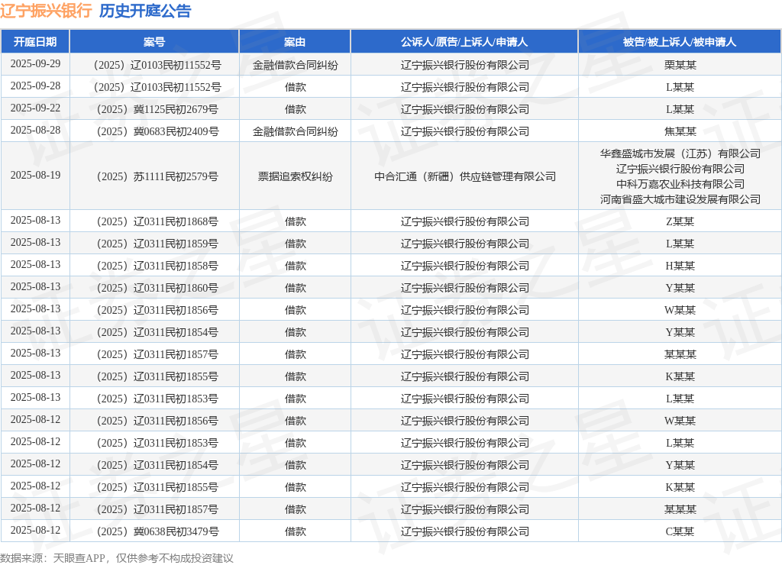The width and height of the screenshot is (782, 565).
Task: Click defendant 中科万嘉农业科技有限公司
Action: tap(680, 184)
